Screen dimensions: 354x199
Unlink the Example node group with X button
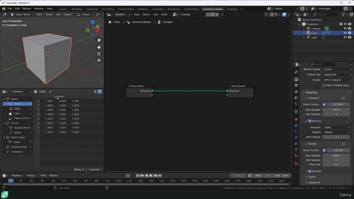tap(217, 14)
